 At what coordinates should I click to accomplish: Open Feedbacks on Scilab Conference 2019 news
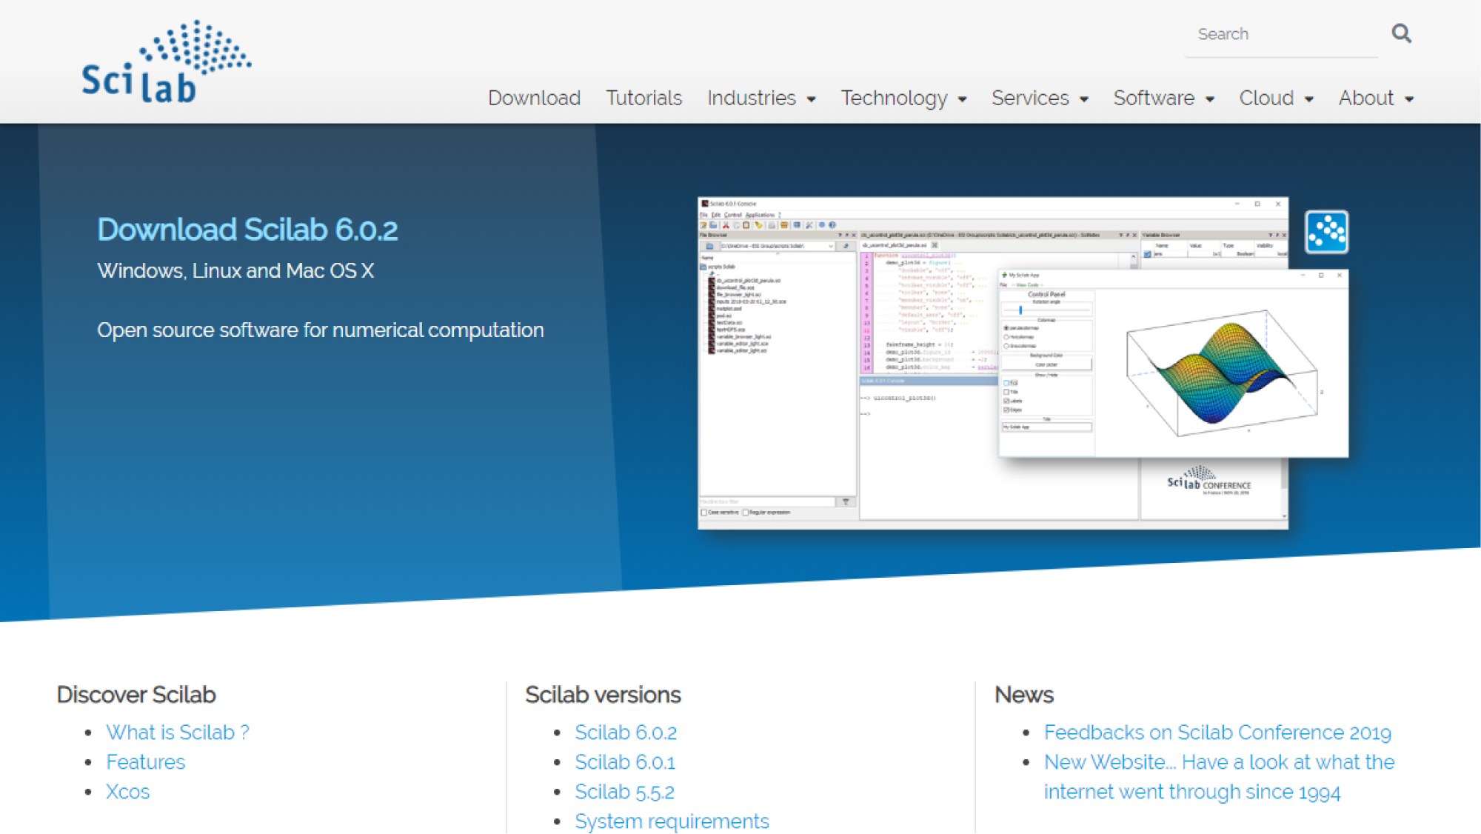click(1217, 732)
